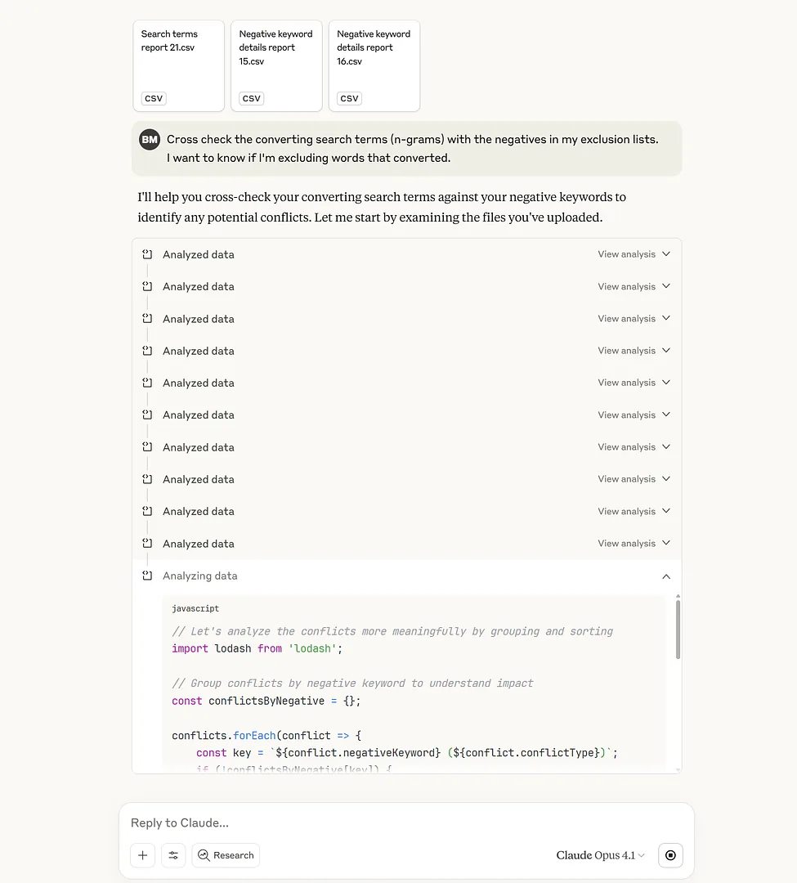Screen dimensions: 797x883
Task: Click the Reply to Claude input field
Action: point(406,822)
